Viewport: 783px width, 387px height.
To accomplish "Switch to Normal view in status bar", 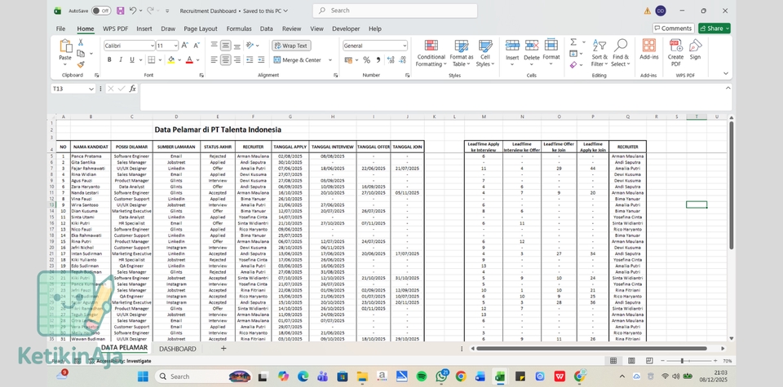I will point(613,361).
